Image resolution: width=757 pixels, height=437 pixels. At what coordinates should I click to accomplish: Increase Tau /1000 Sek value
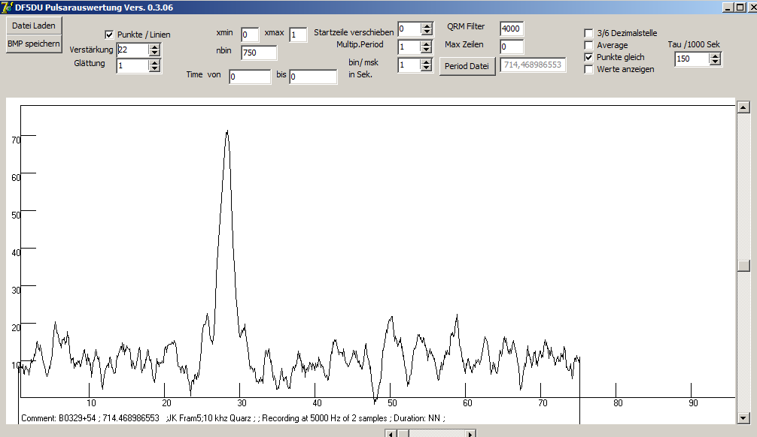715,56
